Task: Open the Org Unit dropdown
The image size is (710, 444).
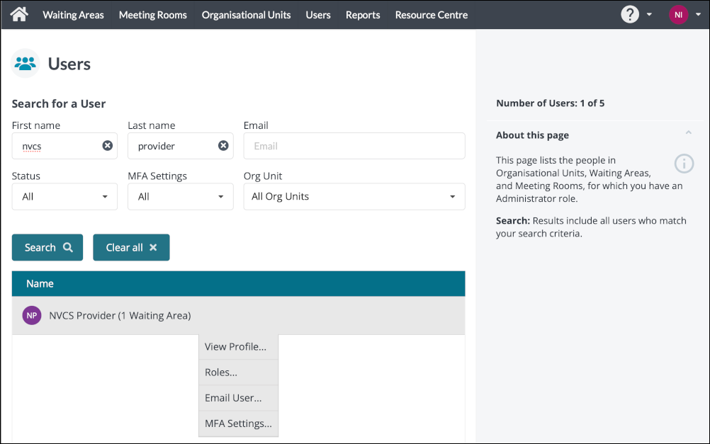Action: pyautogui.click(x=354, y=196)
